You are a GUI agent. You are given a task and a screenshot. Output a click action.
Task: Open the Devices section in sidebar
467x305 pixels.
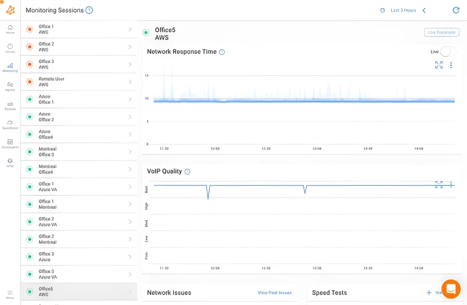[10, 106]
